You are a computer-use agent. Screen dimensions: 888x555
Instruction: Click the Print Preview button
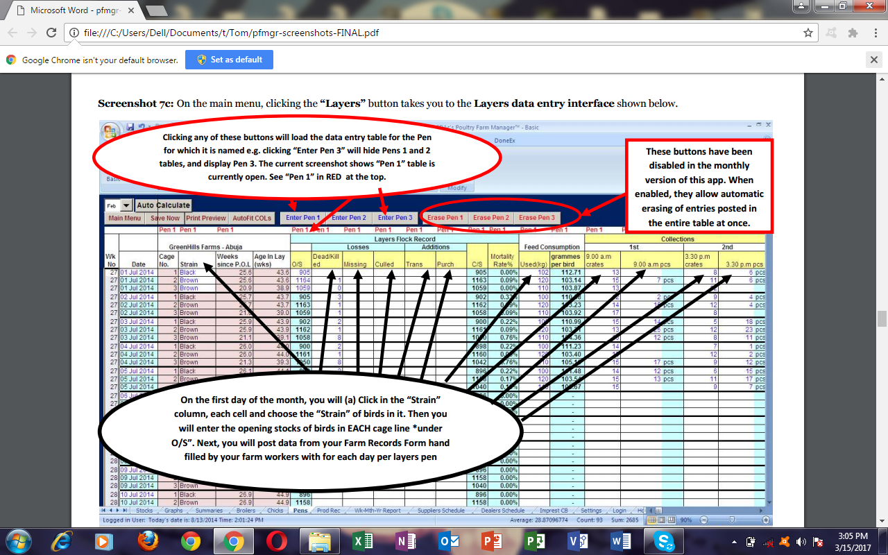coord(206,218)
